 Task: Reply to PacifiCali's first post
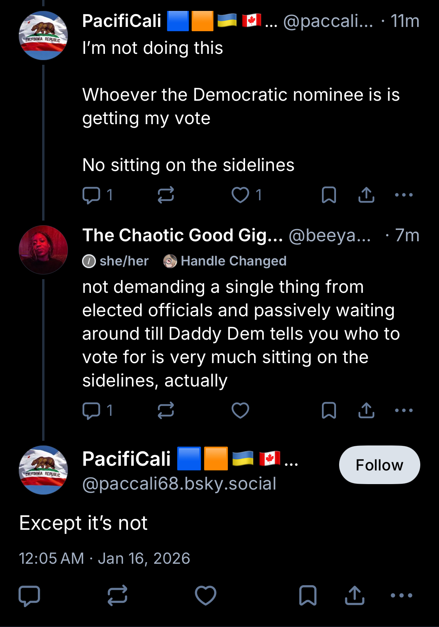pyautogui.click(x=92, y=195)
